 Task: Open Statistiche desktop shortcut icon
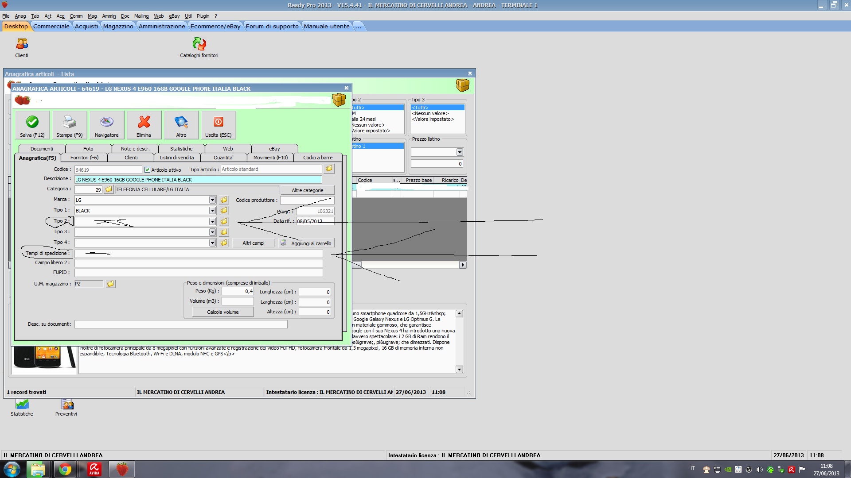(22, 404)
